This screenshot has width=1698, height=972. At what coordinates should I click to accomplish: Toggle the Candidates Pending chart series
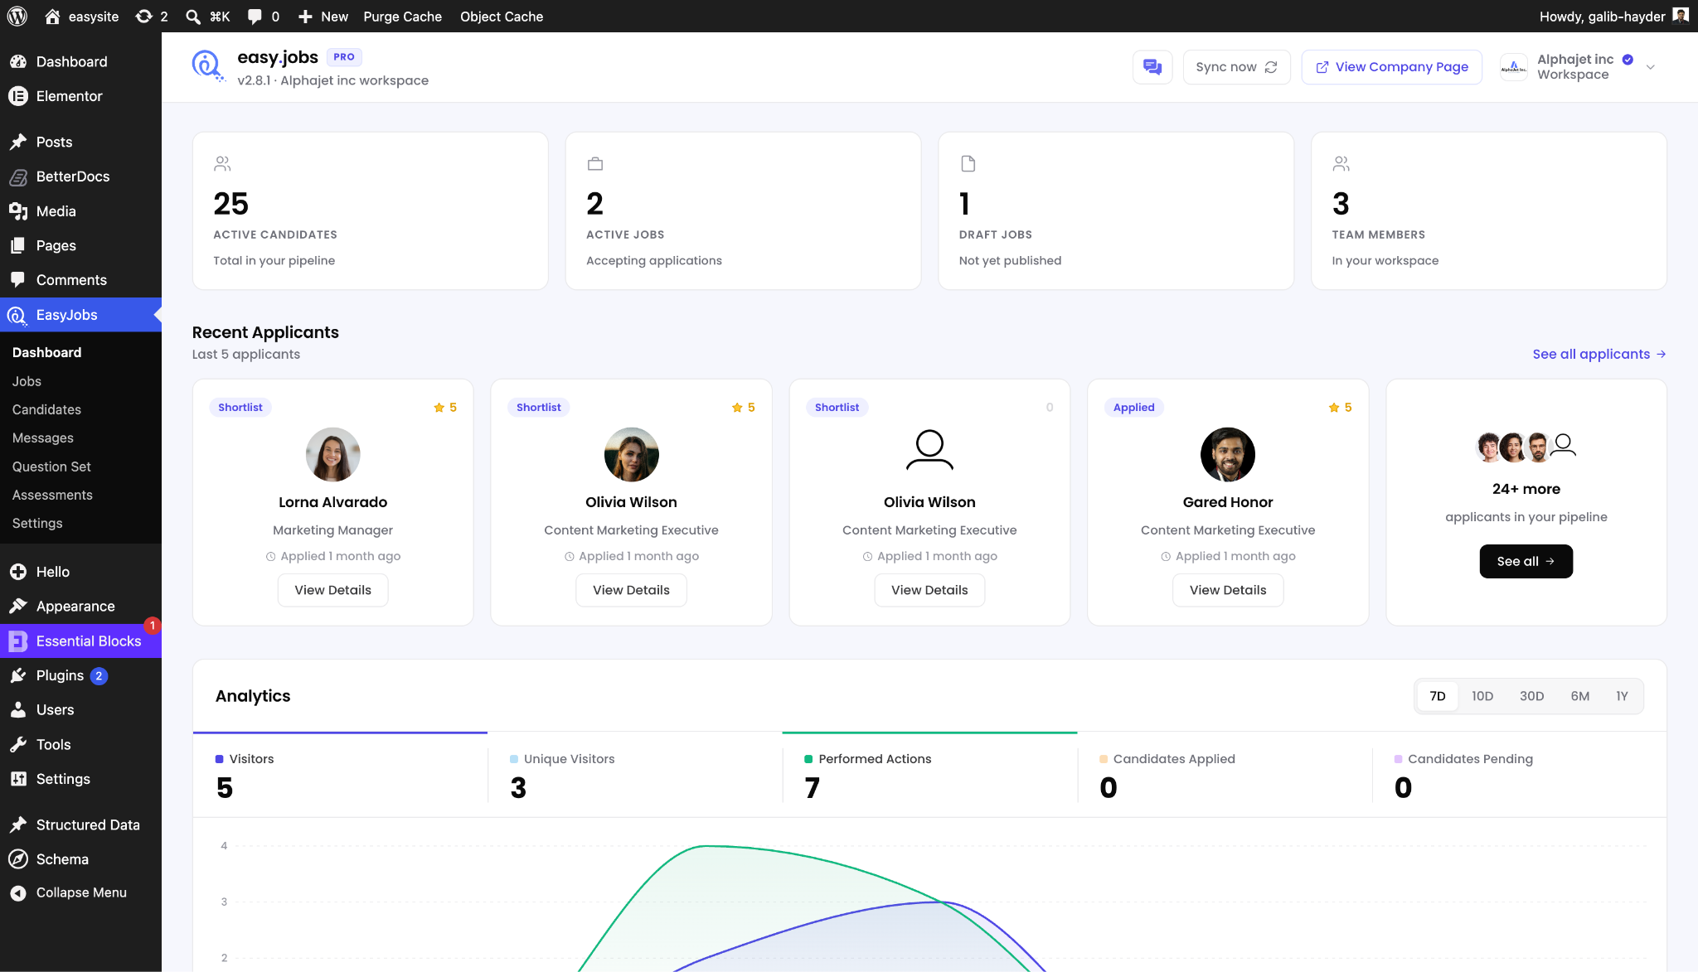1519,774
